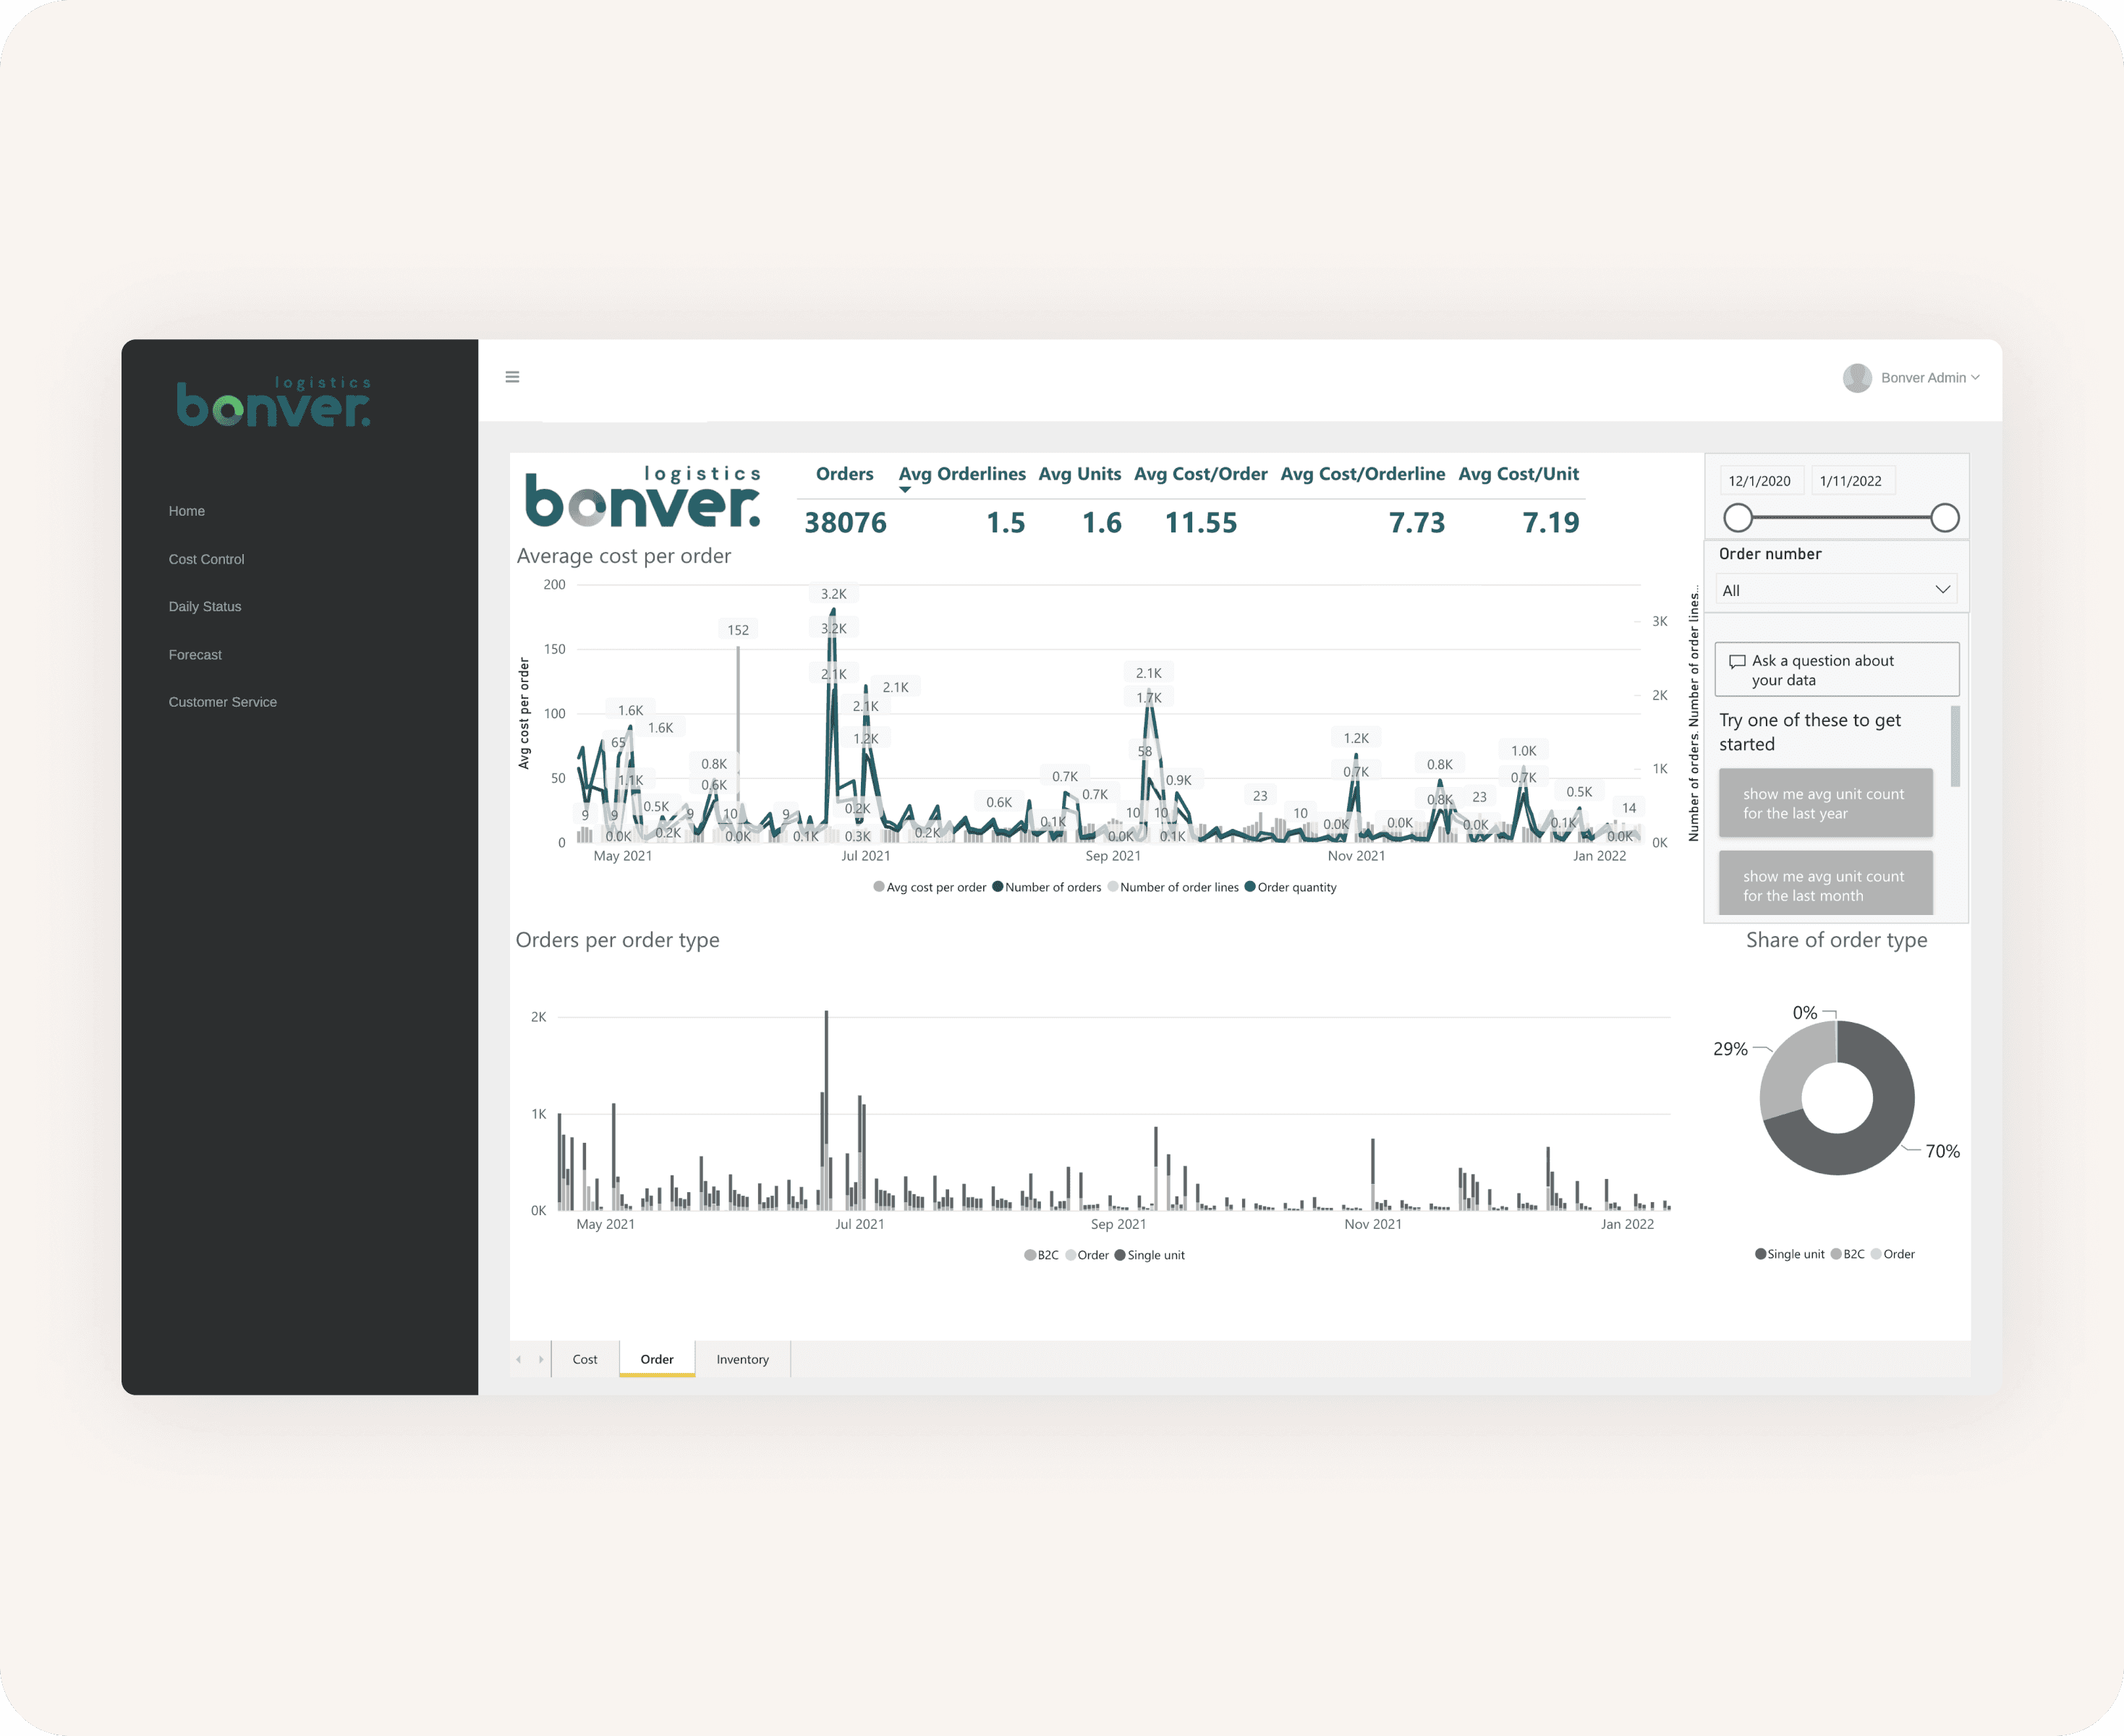Switch to the Inventory tab
This screenshot has width=2124, height=1736.
pyautogui.click(x=742, y=1359)
